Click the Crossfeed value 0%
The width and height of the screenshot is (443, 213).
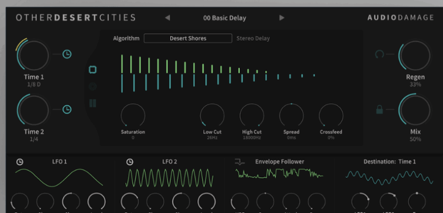pos(331,138)
